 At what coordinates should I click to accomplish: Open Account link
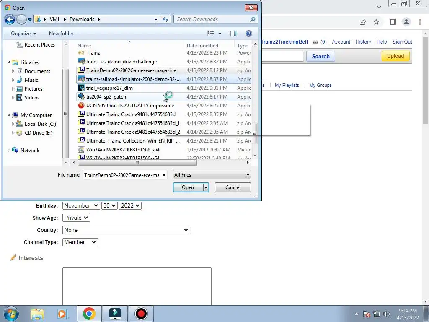click(x=341, y=42)
